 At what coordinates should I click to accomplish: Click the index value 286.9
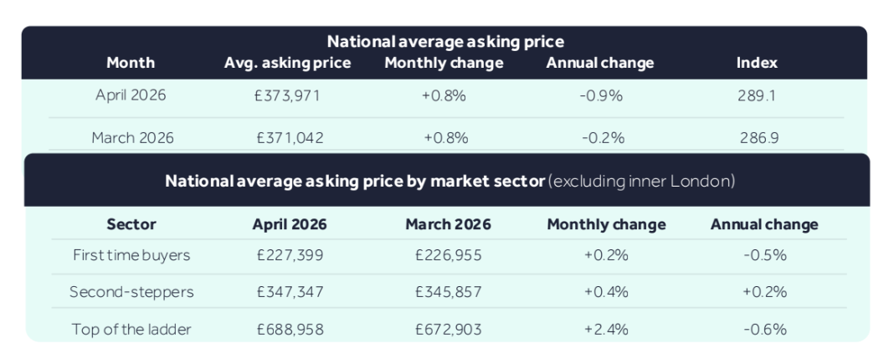(757, 138)
